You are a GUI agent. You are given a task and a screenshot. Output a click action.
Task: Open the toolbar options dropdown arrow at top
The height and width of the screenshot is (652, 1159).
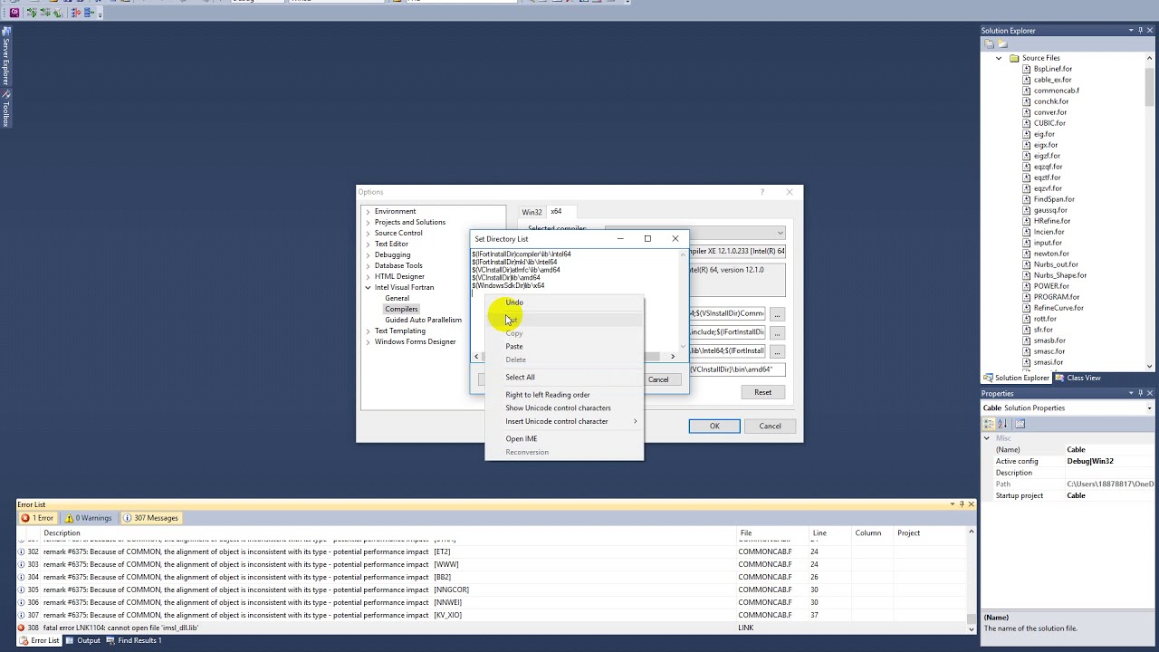(101, 14)
